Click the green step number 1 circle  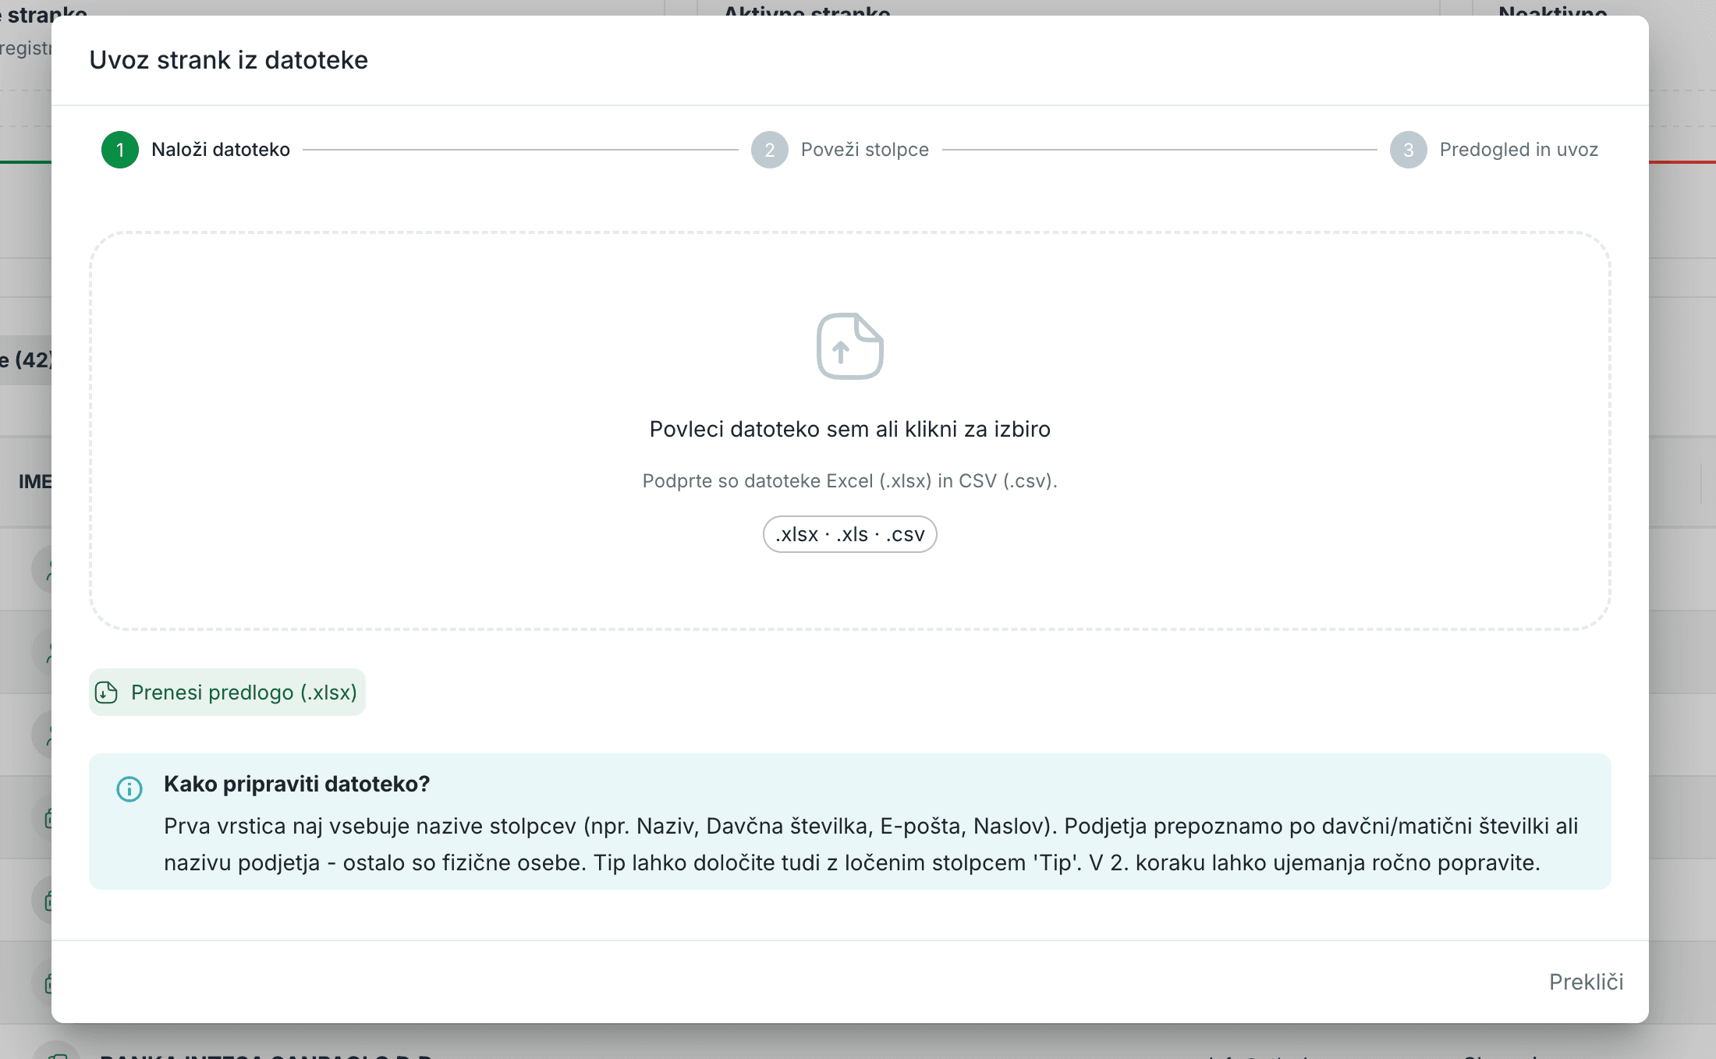point(120,150)
